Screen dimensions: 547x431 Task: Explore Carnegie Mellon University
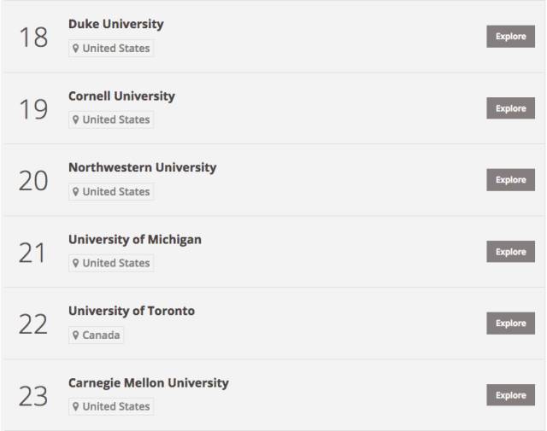[x=511, y=395]
